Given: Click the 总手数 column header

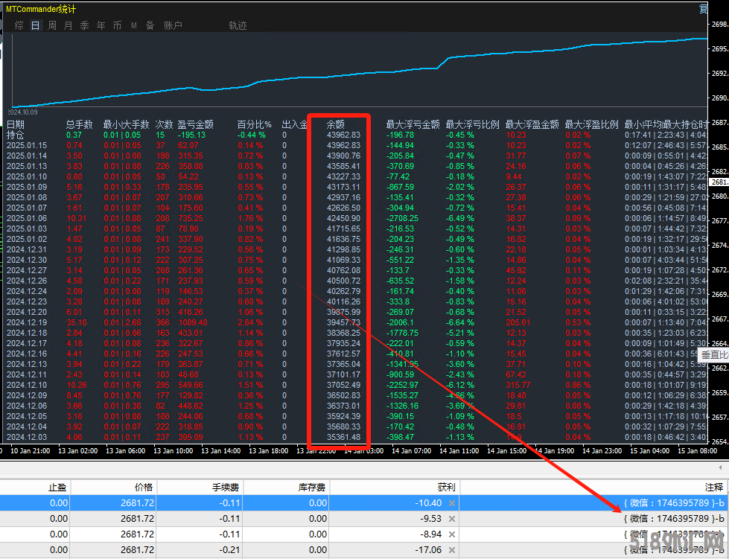Looking at the screenshot, I should pyautogui.click(x=80, y=124).
